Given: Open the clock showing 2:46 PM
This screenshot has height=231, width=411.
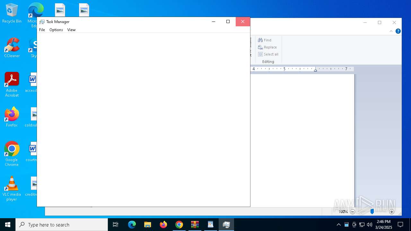Looking at the screenshot, I should (x=384, y=225).
